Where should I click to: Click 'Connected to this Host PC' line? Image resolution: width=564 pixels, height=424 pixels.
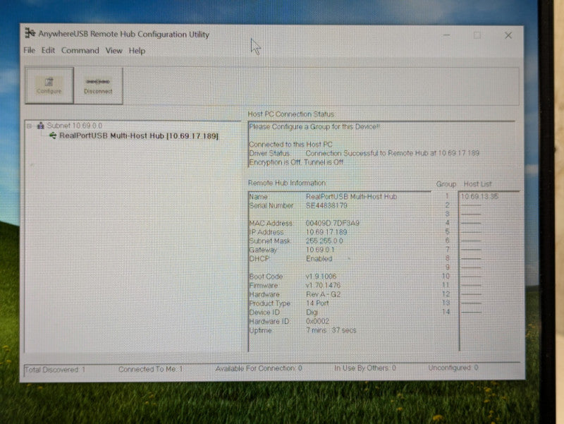(x=290, y=145)
